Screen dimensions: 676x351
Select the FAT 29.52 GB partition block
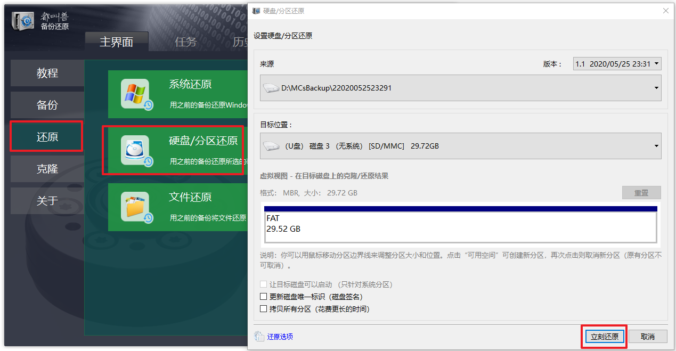(460, 227)
